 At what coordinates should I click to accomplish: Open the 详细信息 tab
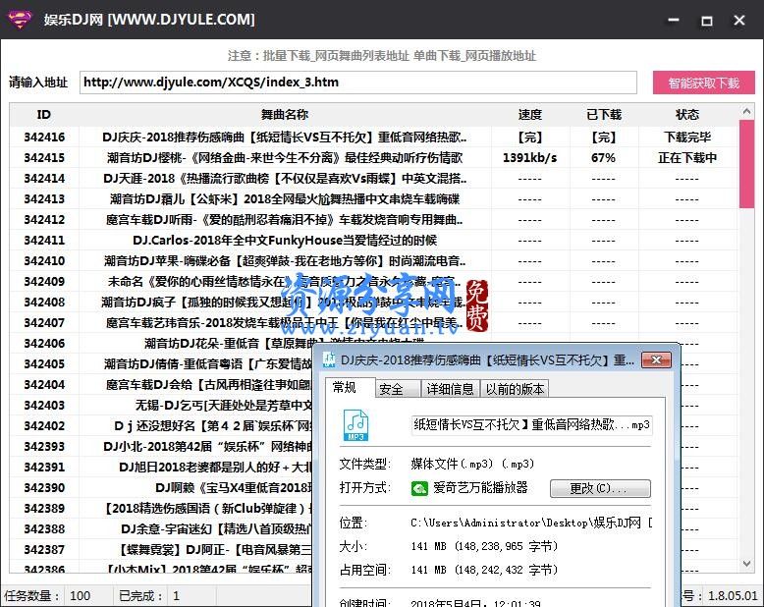[x=450, y=389]
